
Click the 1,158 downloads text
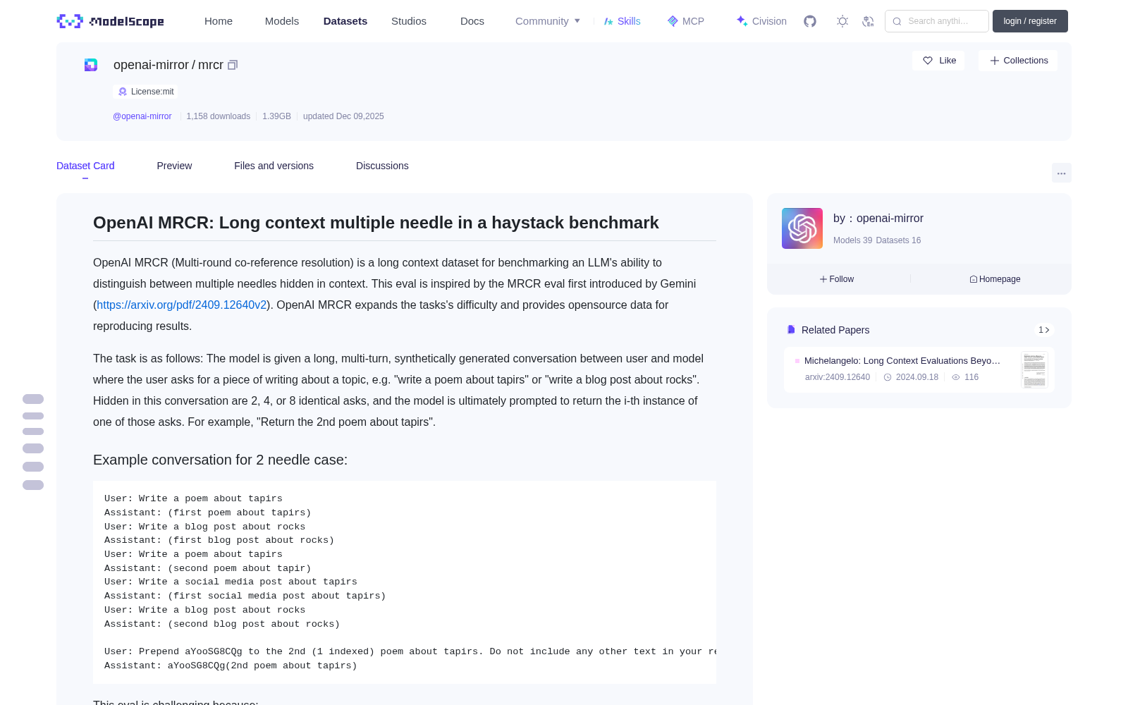(219, 116)
